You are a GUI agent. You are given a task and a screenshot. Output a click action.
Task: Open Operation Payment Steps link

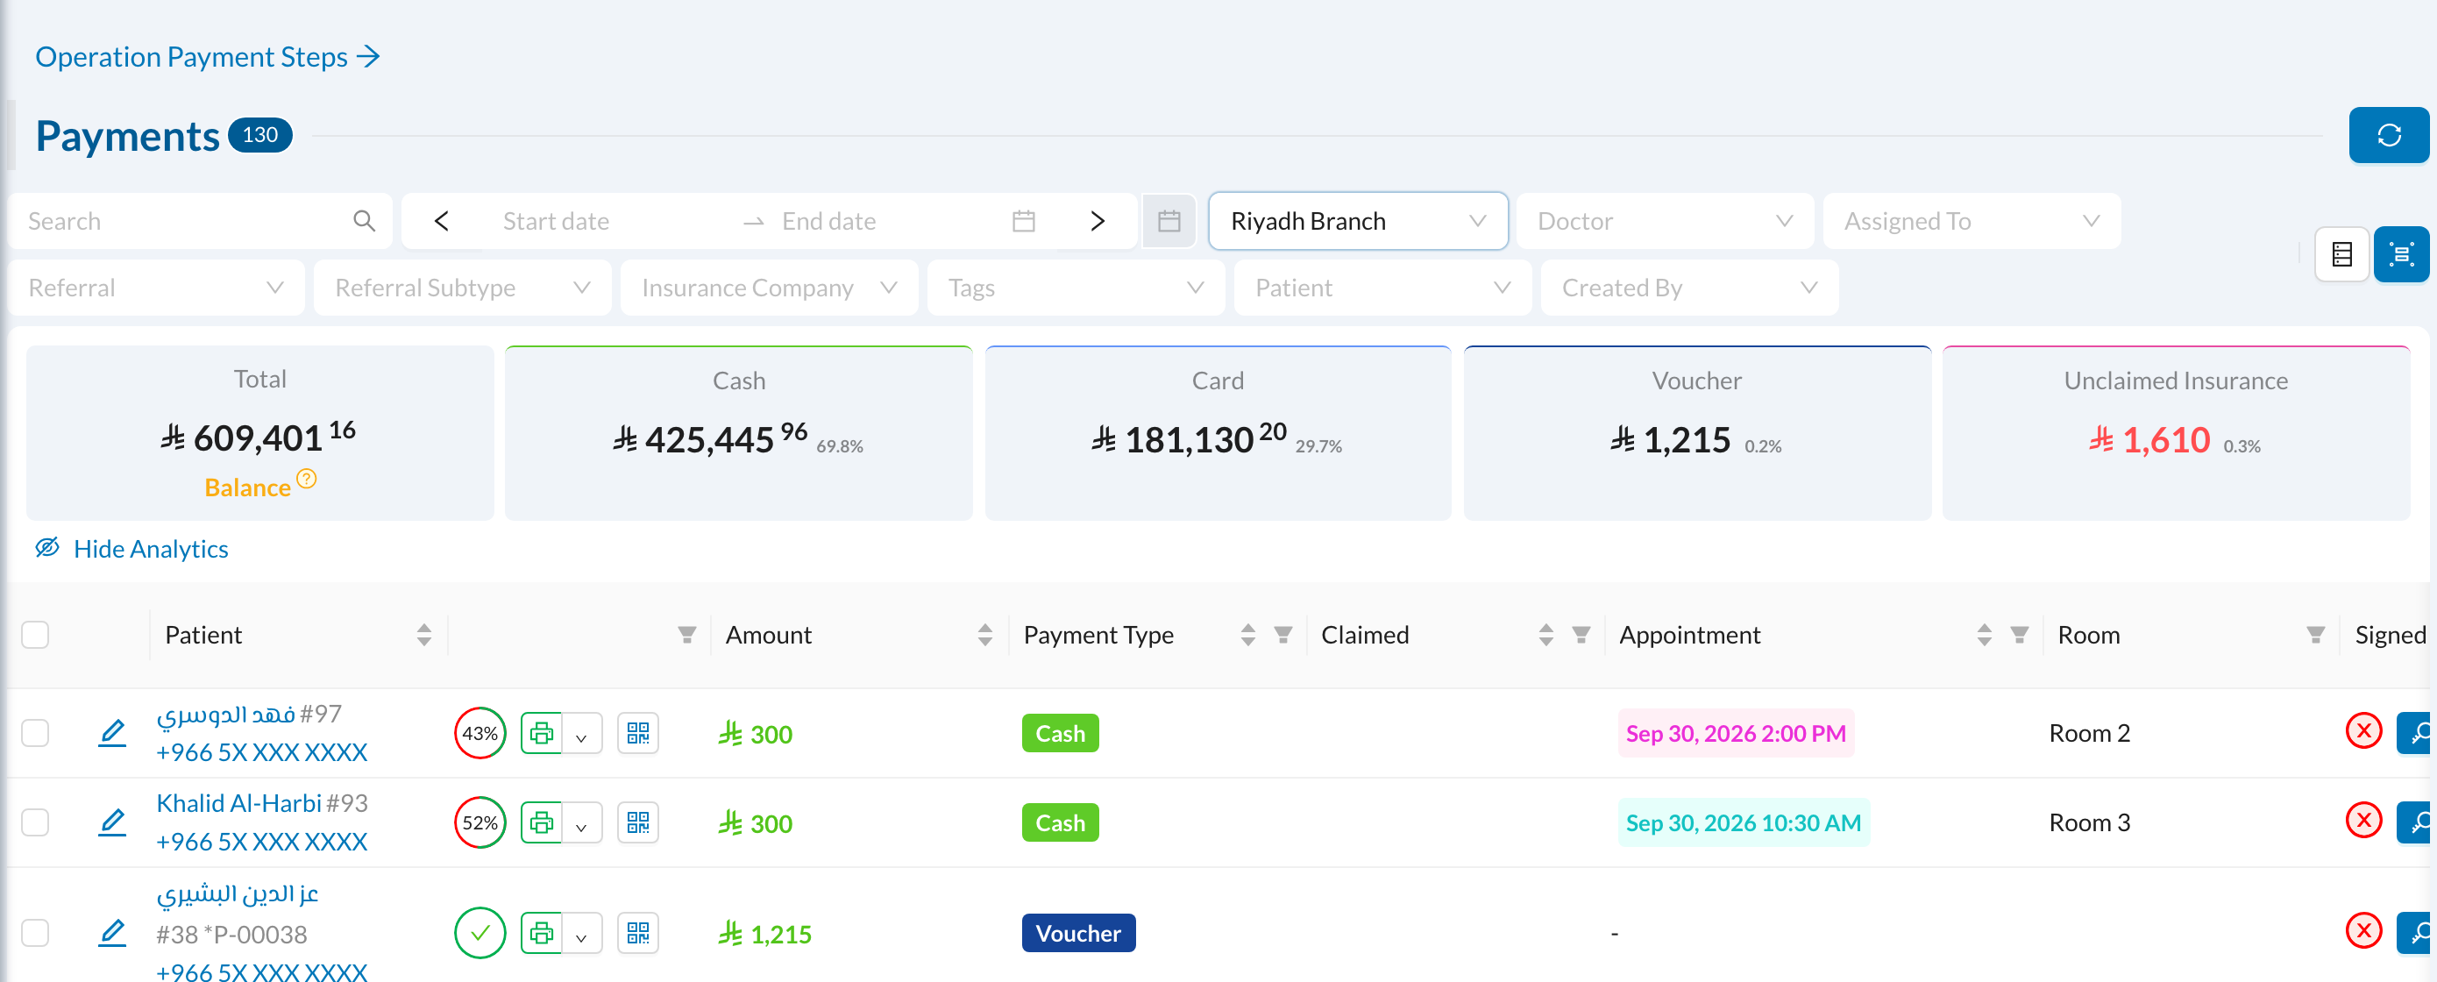[x=208, y=57]
